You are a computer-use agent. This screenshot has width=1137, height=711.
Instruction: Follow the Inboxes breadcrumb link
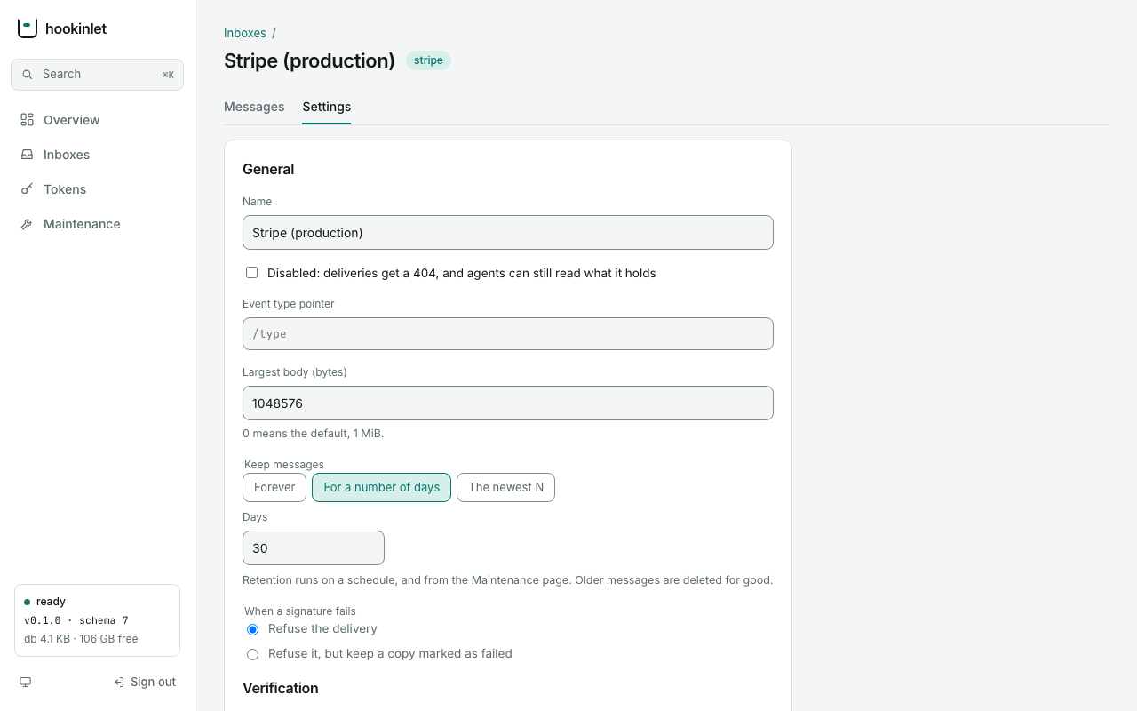[245, 33]
